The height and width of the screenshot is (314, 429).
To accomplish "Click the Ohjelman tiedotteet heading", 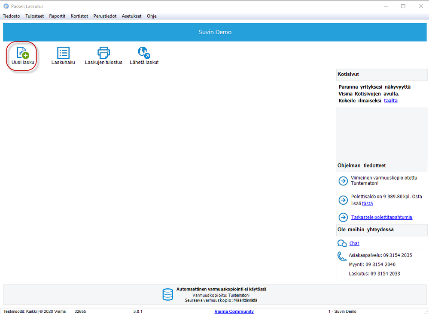I will 362,165.
